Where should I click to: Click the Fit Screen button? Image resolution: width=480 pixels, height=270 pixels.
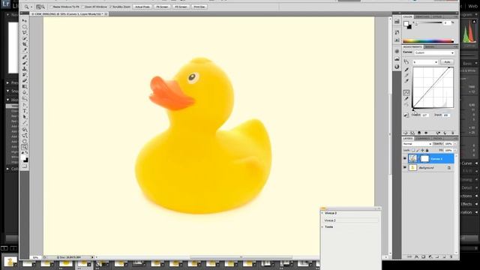(162, 7)
